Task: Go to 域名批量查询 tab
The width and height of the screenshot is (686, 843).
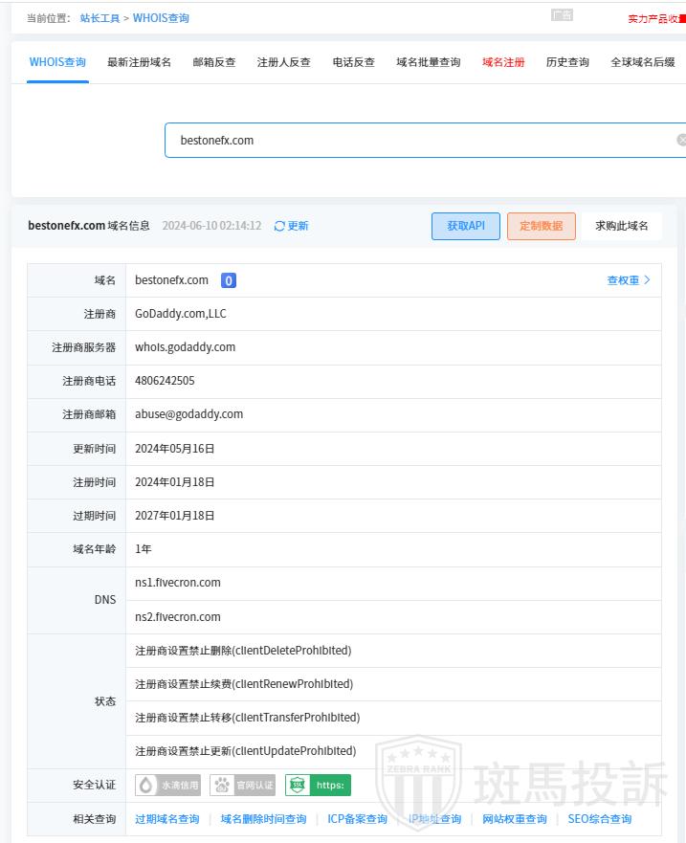Action: click(428, 62)
